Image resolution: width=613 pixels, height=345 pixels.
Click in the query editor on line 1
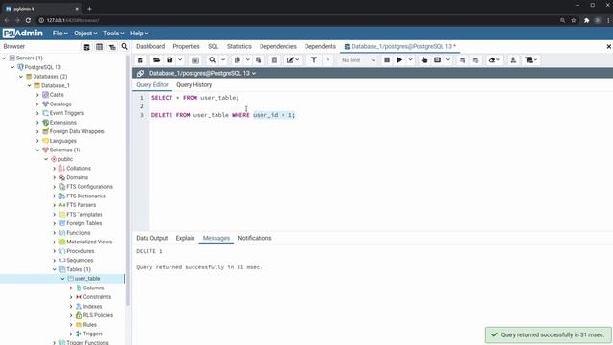195,98
